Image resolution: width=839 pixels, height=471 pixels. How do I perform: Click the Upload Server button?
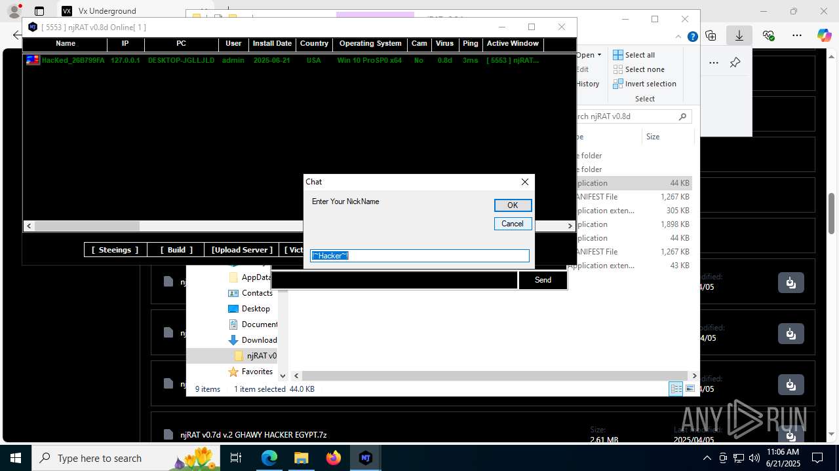(x=242, y=250)
